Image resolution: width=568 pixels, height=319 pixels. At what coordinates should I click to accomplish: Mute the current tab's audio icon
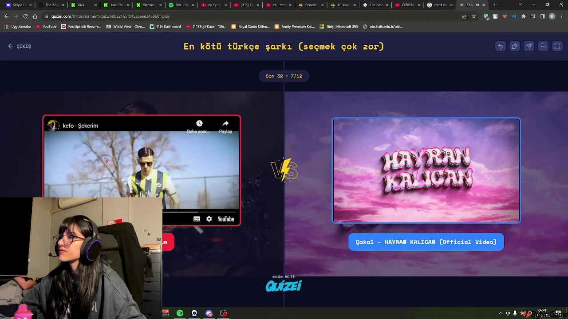pos(477,5)
